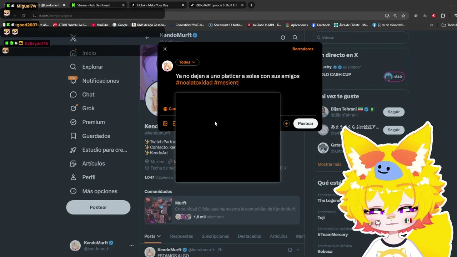This screenshot has width=457, height=257.
Task: Switch to Artículos profile tab
Action: [278, 236]
